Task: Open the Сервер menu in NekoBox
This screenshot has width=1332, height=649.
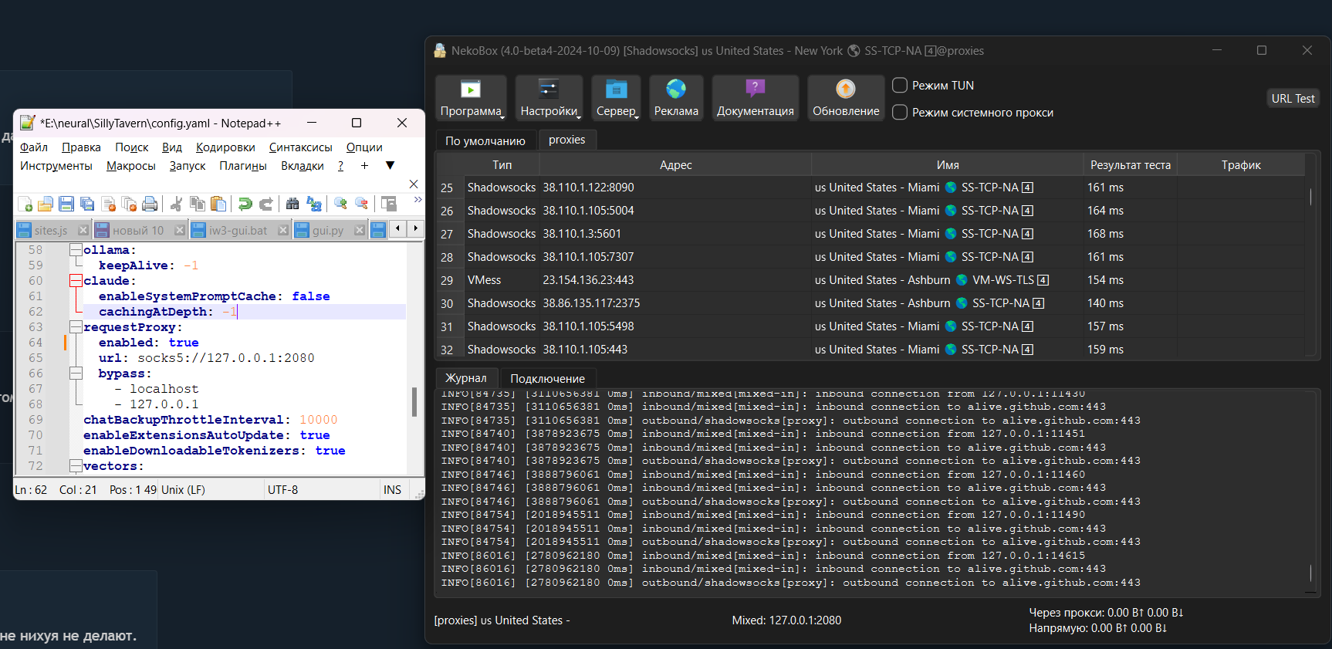Action: click(x=616, y=98)
